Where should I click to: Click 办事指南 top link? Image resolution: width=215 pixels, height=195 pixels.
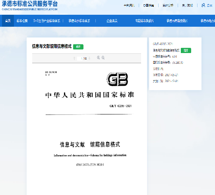[x=149, y=5]
